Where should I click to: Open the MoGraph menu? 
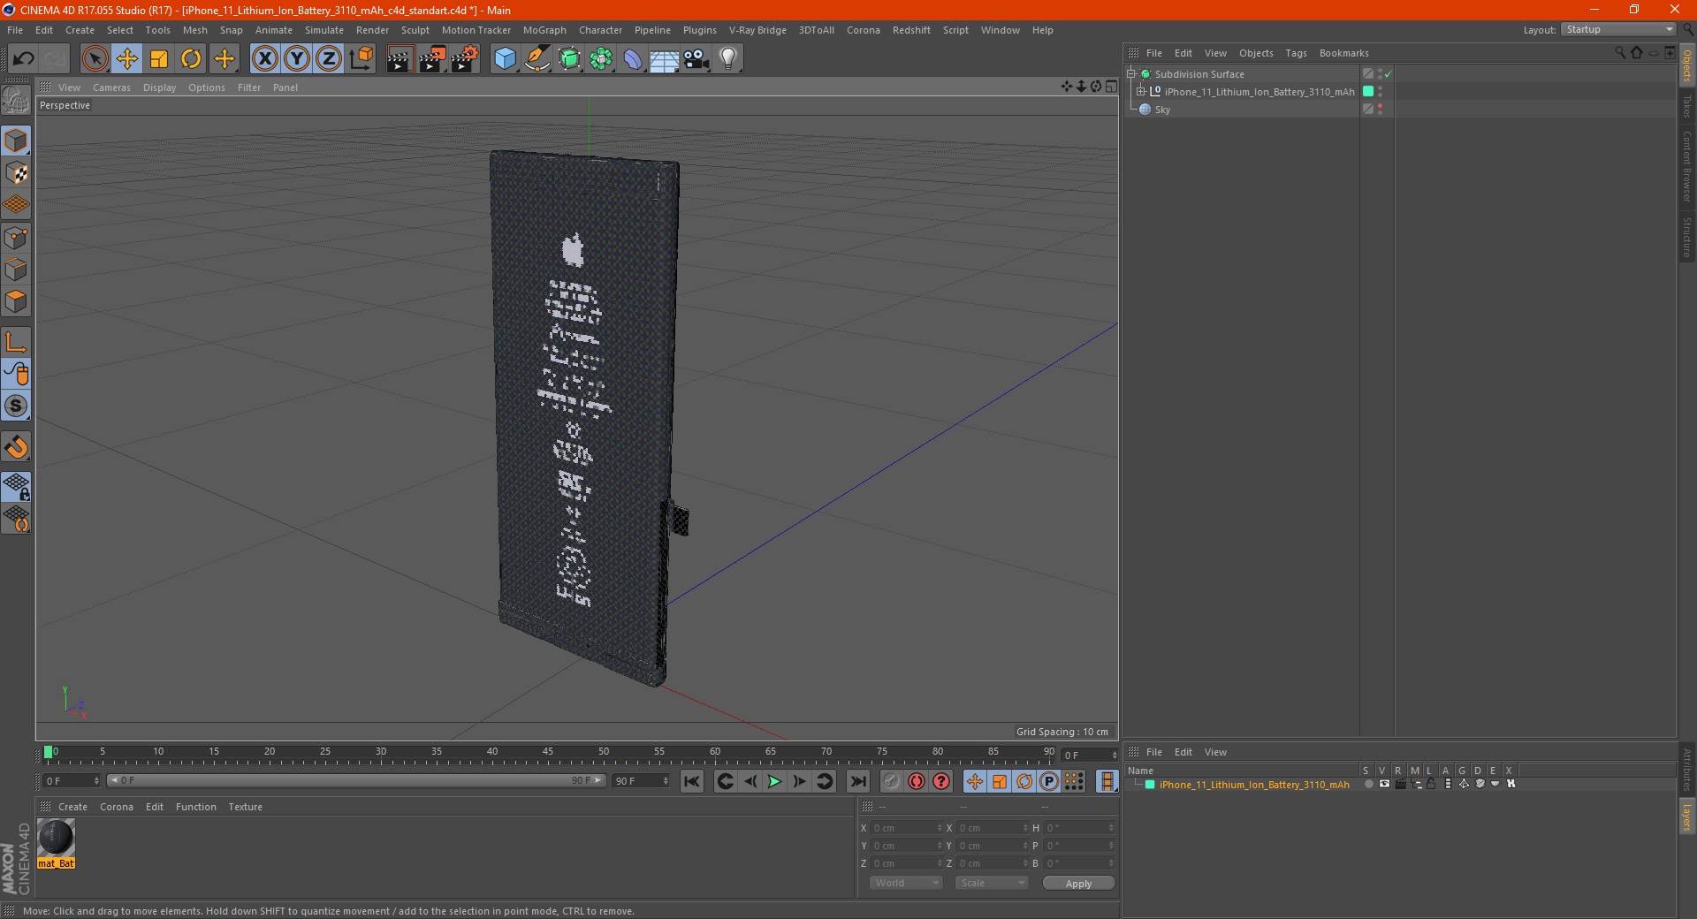click(x=544, y=30)
